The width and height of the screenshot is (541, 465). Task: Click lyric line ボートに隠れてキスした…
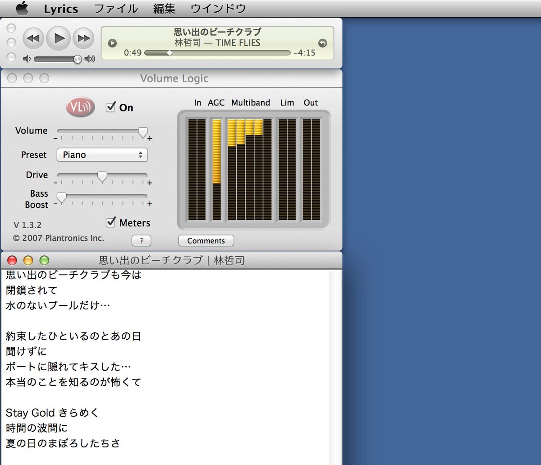pyautogui.click(x=69, y=367)
